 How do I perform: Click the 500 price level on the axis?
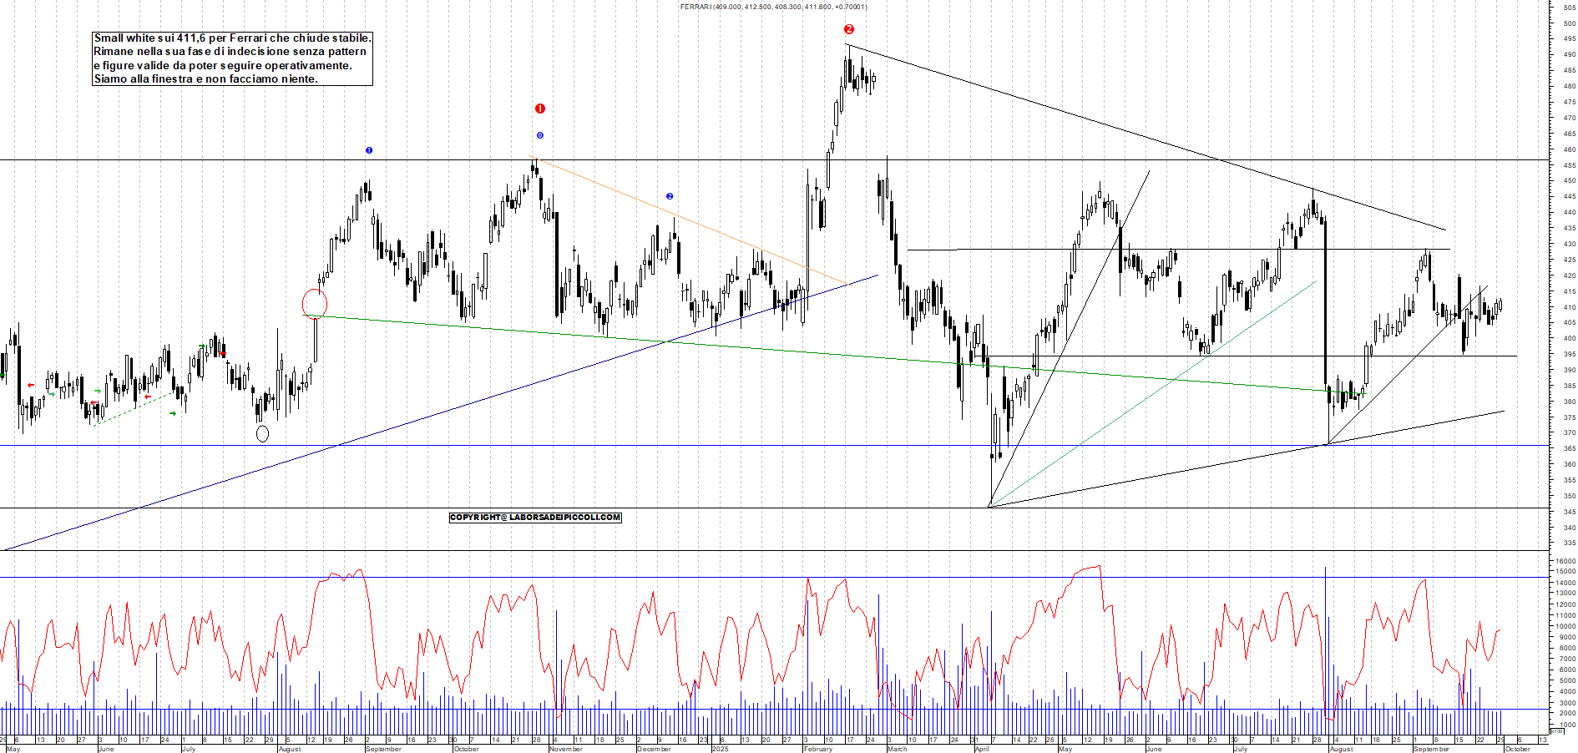pyautogui.click(x=1569, y=23)
